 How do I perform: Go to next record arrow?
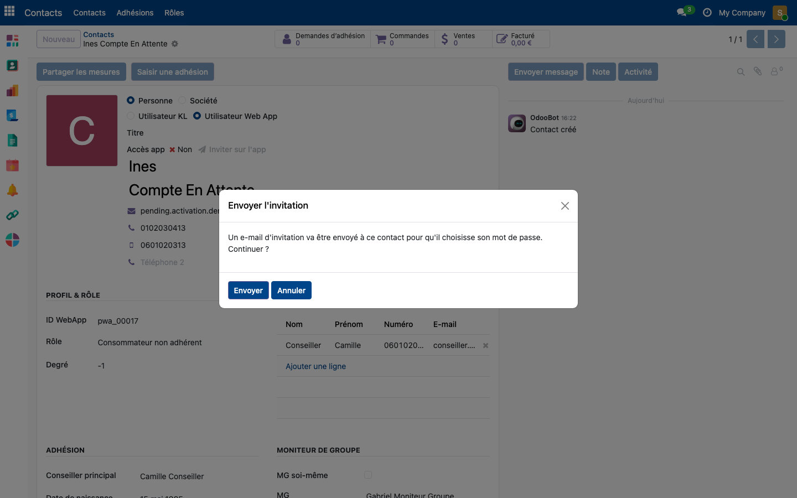777,39
